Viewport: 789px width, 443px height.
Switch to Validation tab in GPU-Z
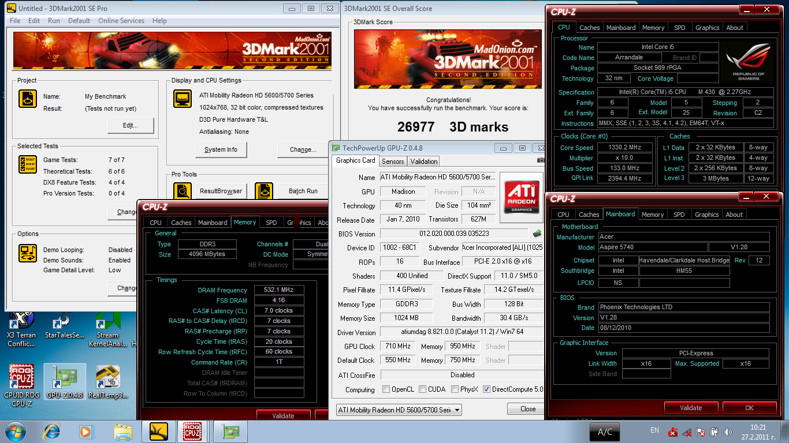point(425,162)
